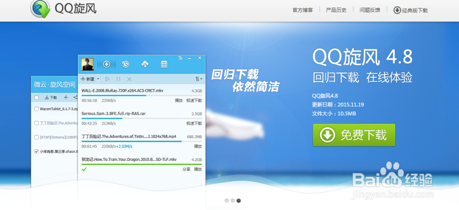Click 极速下载 for WALL-E download
The width and height of the screenshot is (459, 210).
(194, 100)
